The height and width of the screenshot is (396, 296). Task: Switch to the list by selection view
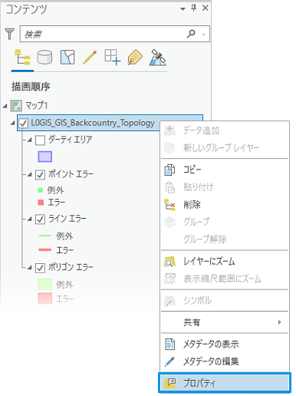pyautogui.click(x=67, y=57)
